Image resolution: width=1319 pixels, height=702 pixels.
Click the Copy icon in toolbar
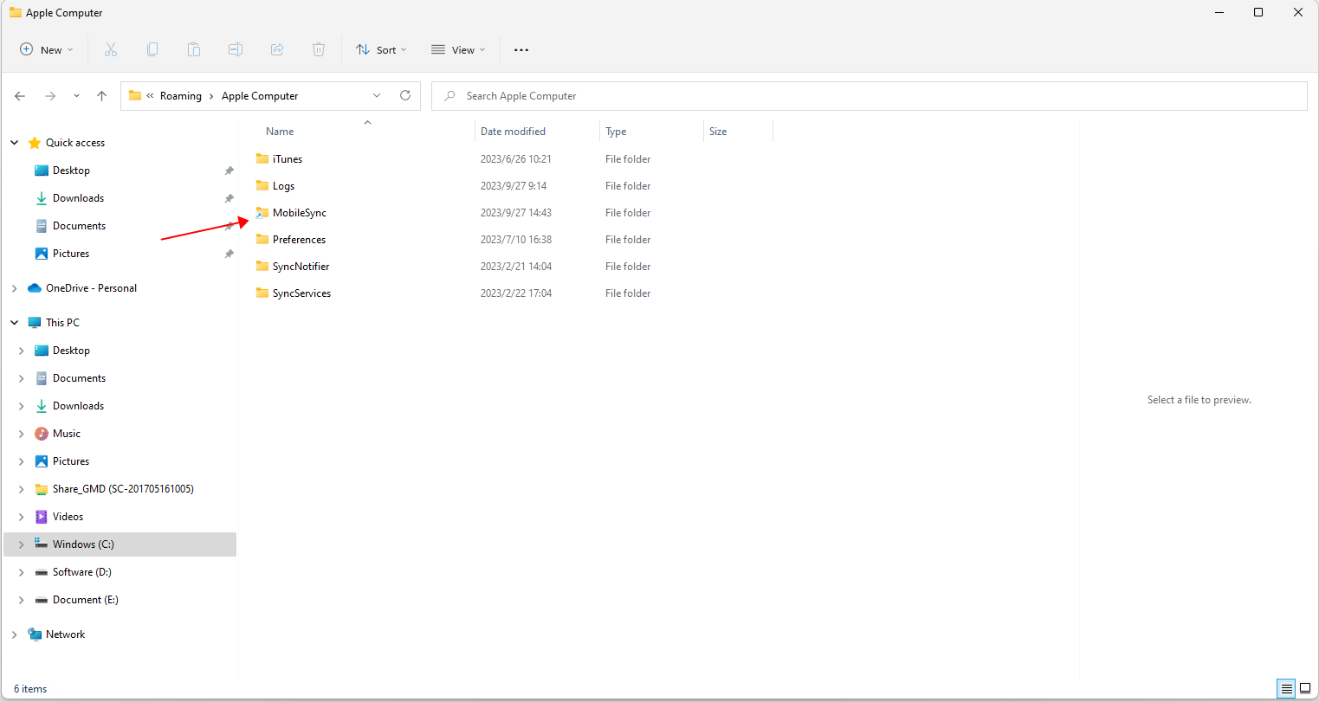152,49
